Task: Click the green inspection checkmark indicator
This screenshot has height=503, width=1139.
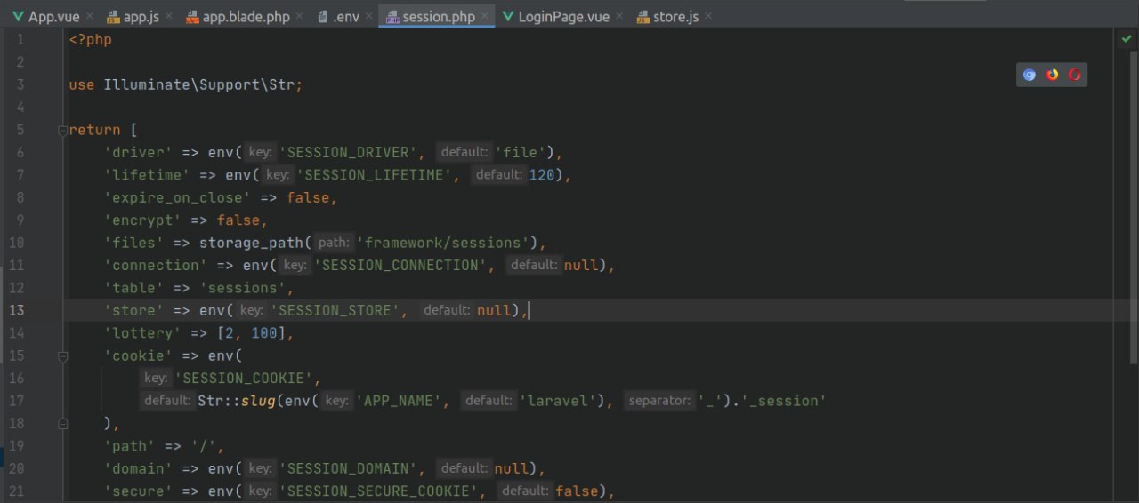Action: (x=1127, y=40)
